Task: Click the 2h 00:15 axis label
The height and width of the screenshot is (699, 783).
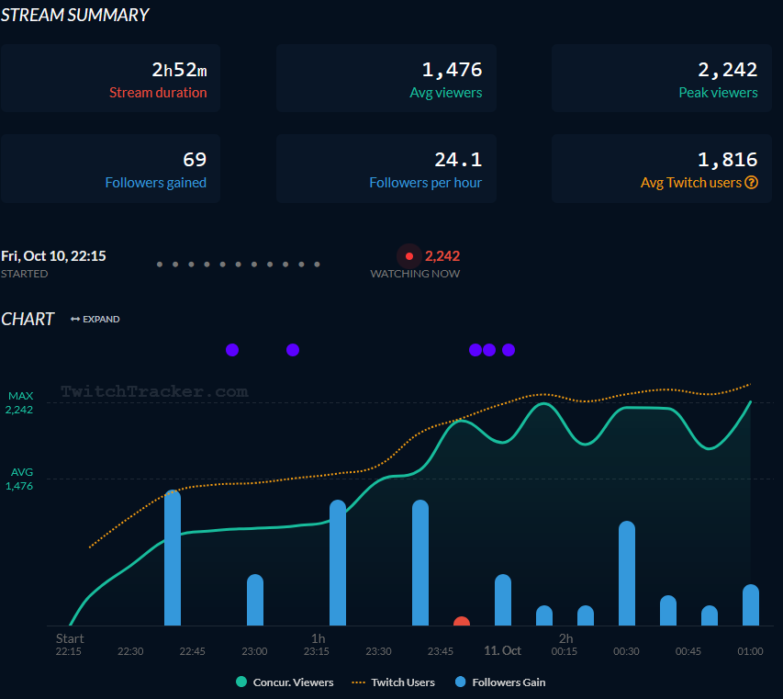Action: click(x=565, y=645)
